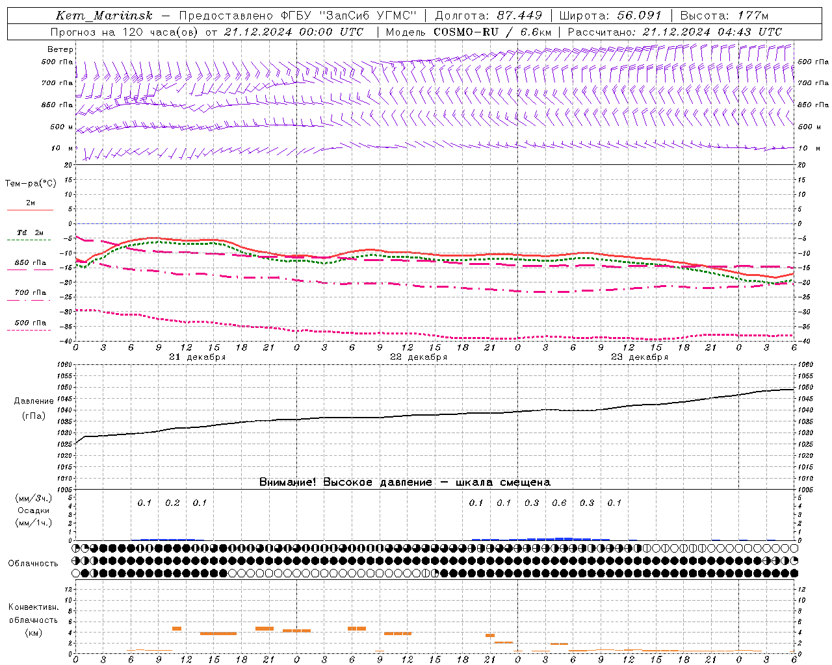This screenshot has height=665, width=832.
Task: Click the 0.6 precipitation amount value
Action: 559,503
